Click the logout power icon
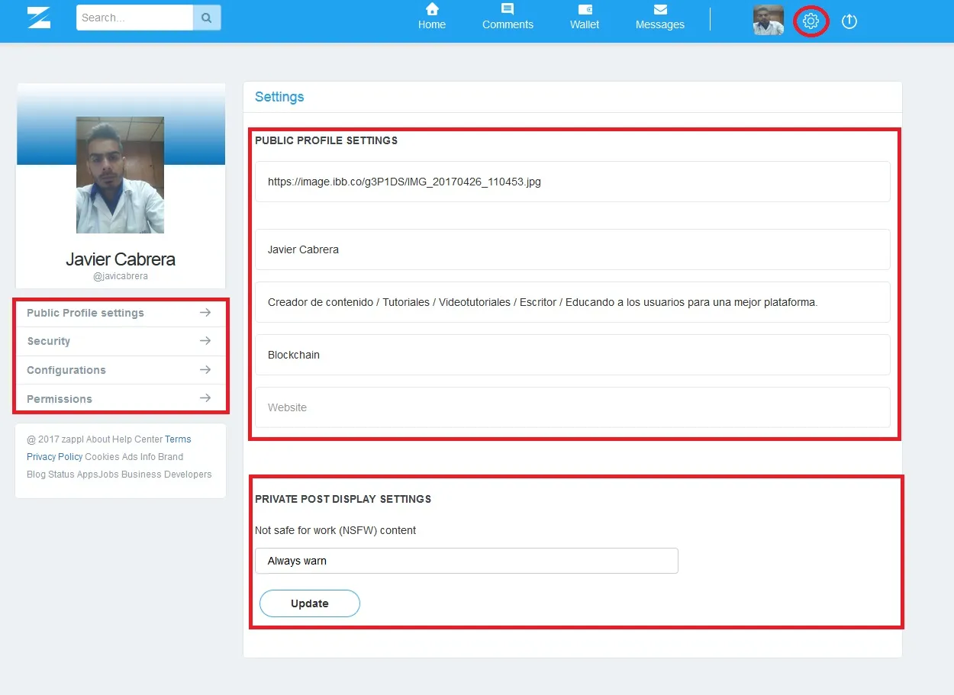Image resolution: width=954 pixels, height=695 pixels. point(849,21)
